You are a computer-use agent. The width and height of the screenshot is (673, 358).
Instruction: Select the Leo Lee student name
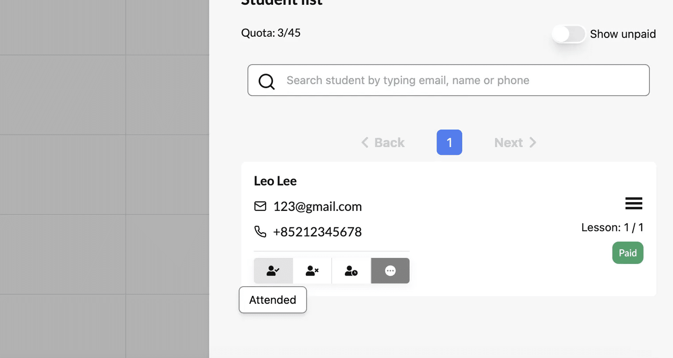pyautogui.click(x=275, y=181)
